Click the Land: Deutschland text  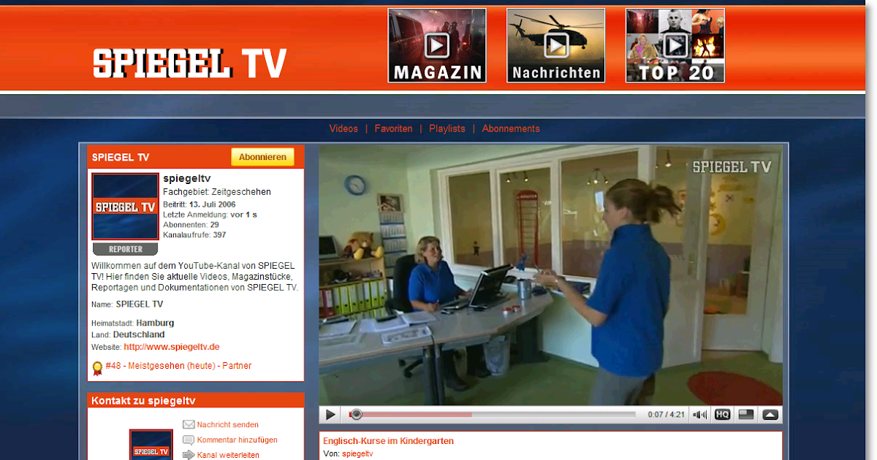pyautogui.click(x=128, y=334)
